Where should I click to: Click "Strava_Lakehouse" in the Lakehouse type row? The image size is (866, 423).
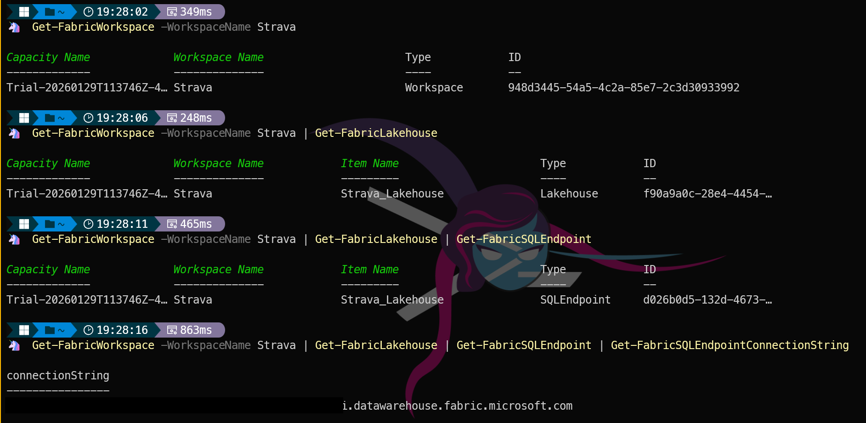[392, 194]
